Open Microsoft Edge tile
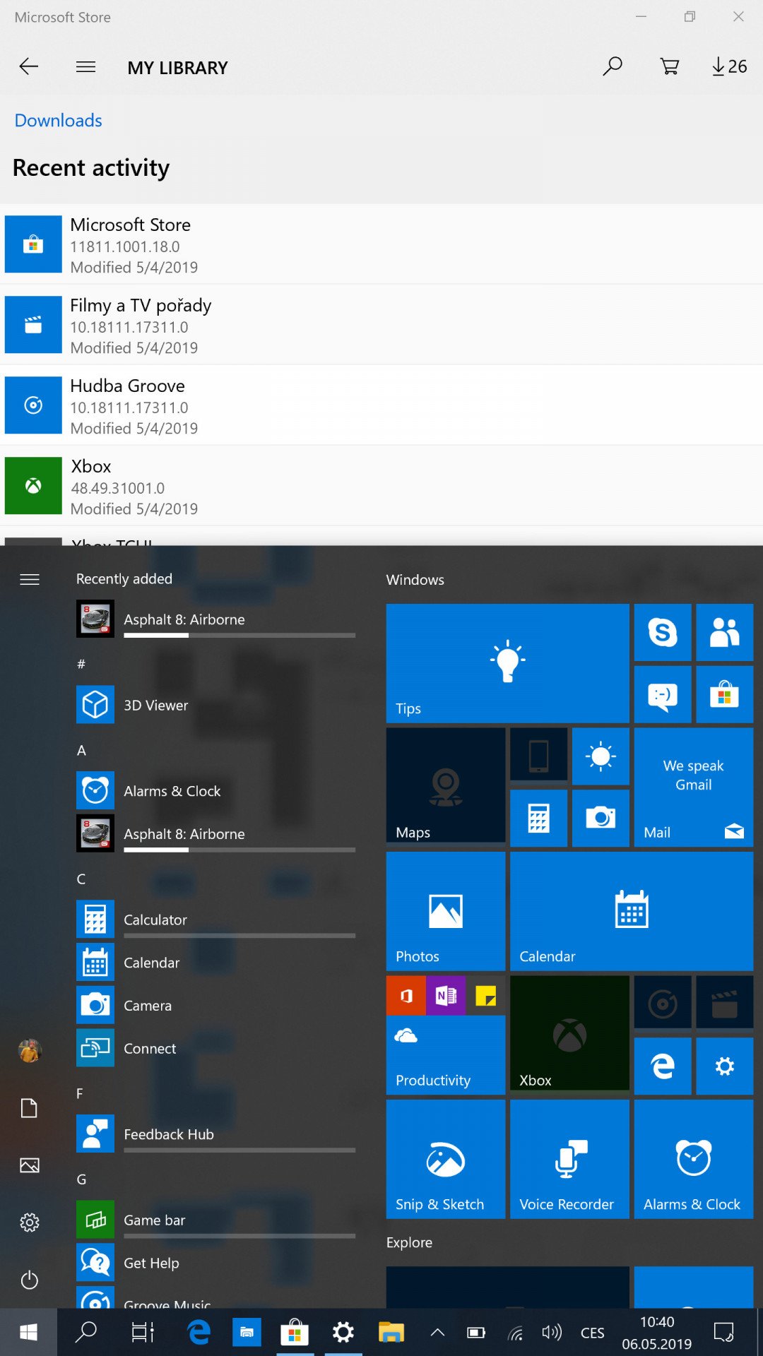The height and width of the screenshot is (1356, 763). 663,1066
